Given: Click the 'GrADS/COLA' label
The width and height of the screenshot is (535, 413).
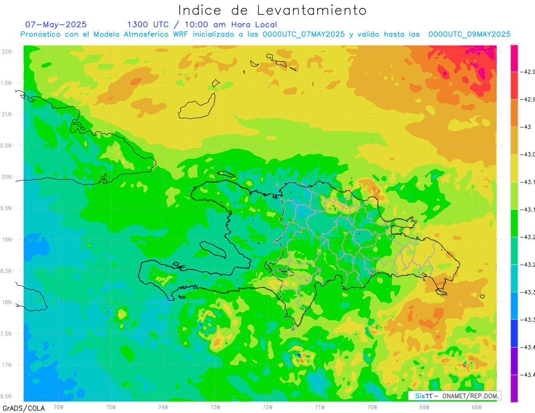Looking at the screenshot, I should click(x=23, y=408).
